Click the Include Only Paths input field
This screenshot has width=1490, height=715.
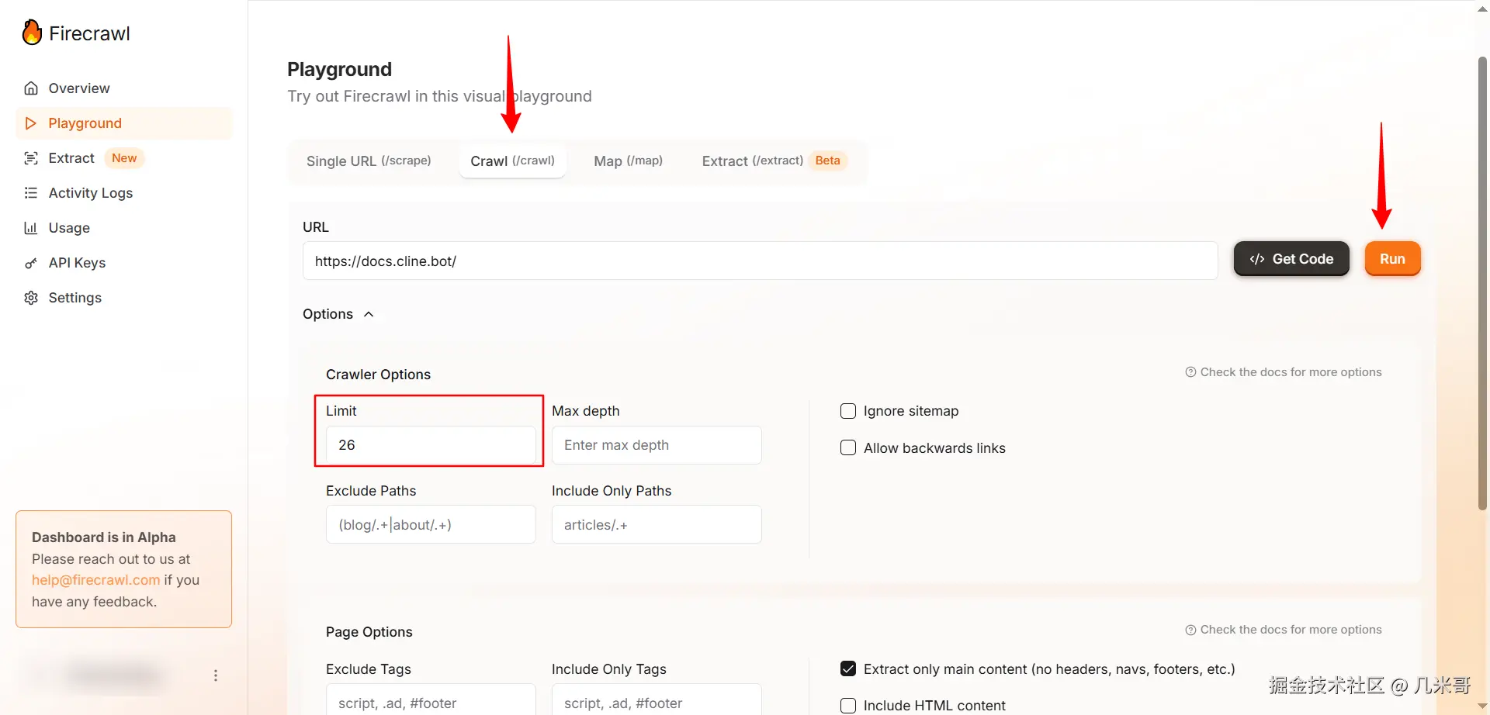[657, 524]
